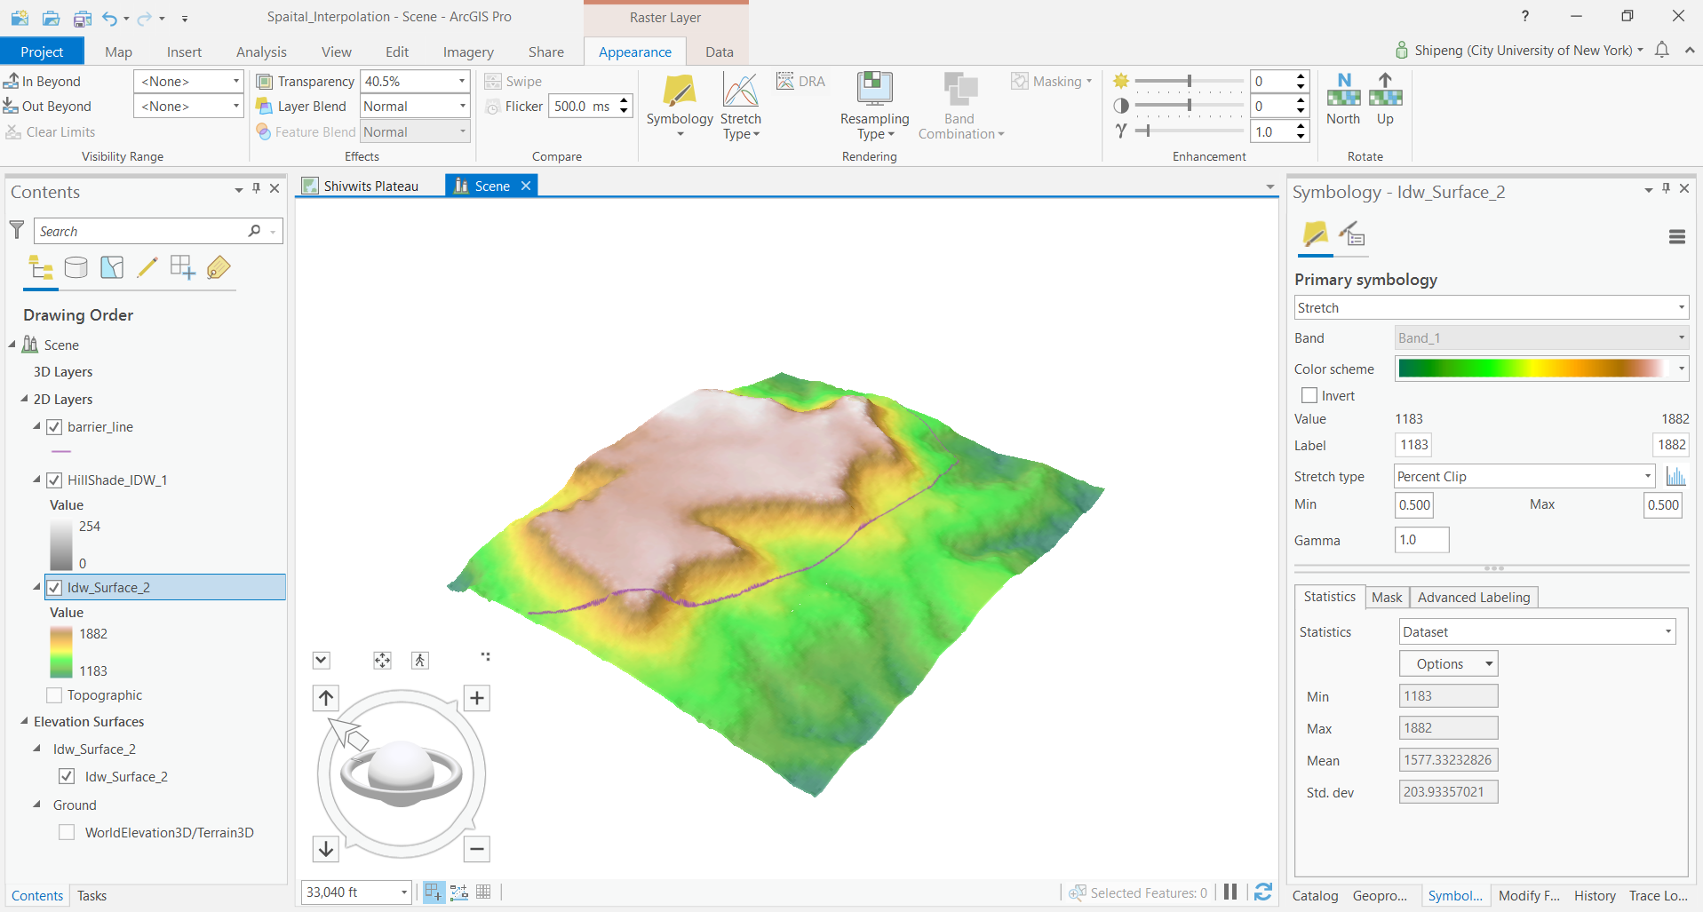Screen dimensions: 1703x912
Task: Open the Color scheme gradient picker
Action: [x=1540, y=369]
